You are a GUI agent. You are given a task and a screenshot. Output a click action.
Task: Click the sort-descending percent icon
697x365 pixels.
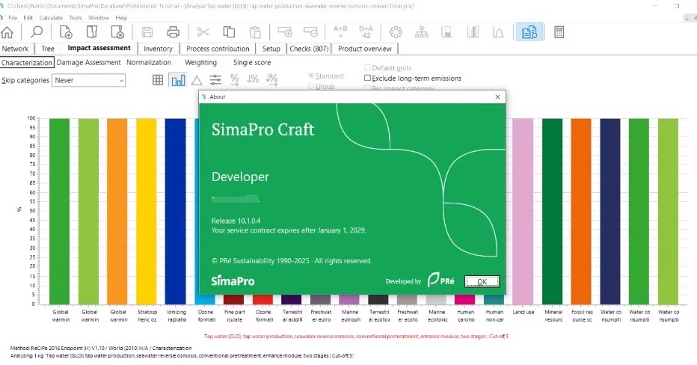coord(253,79)
